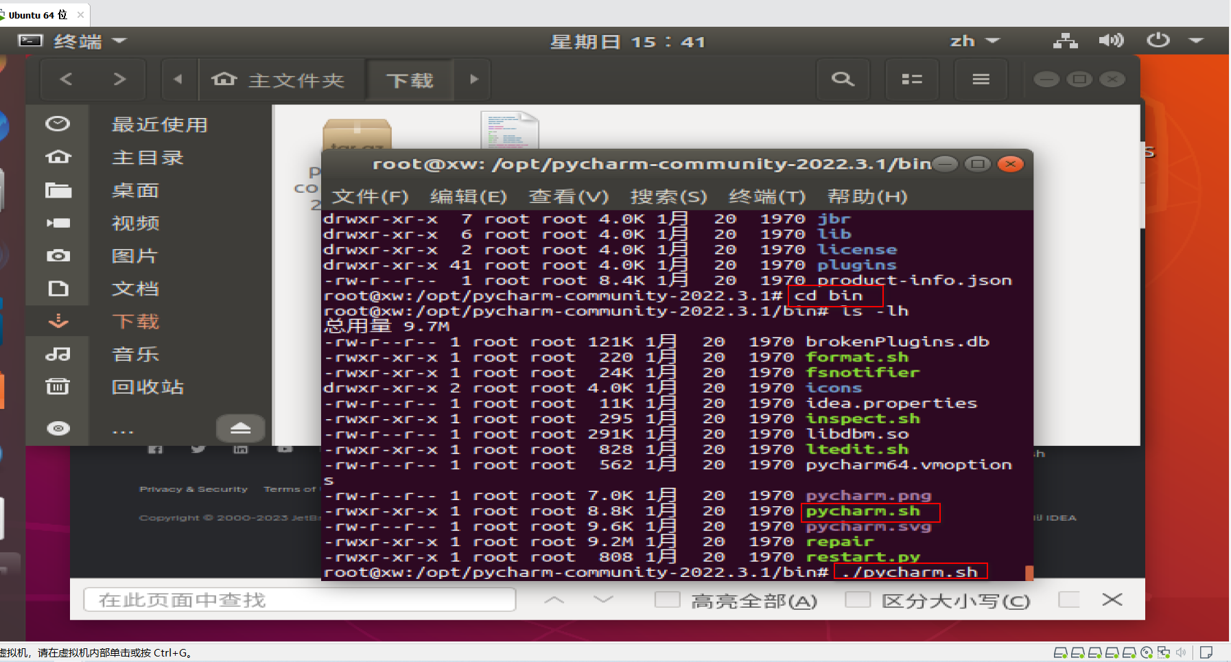Close the find-in-page bar

(x=1112, y=600)
